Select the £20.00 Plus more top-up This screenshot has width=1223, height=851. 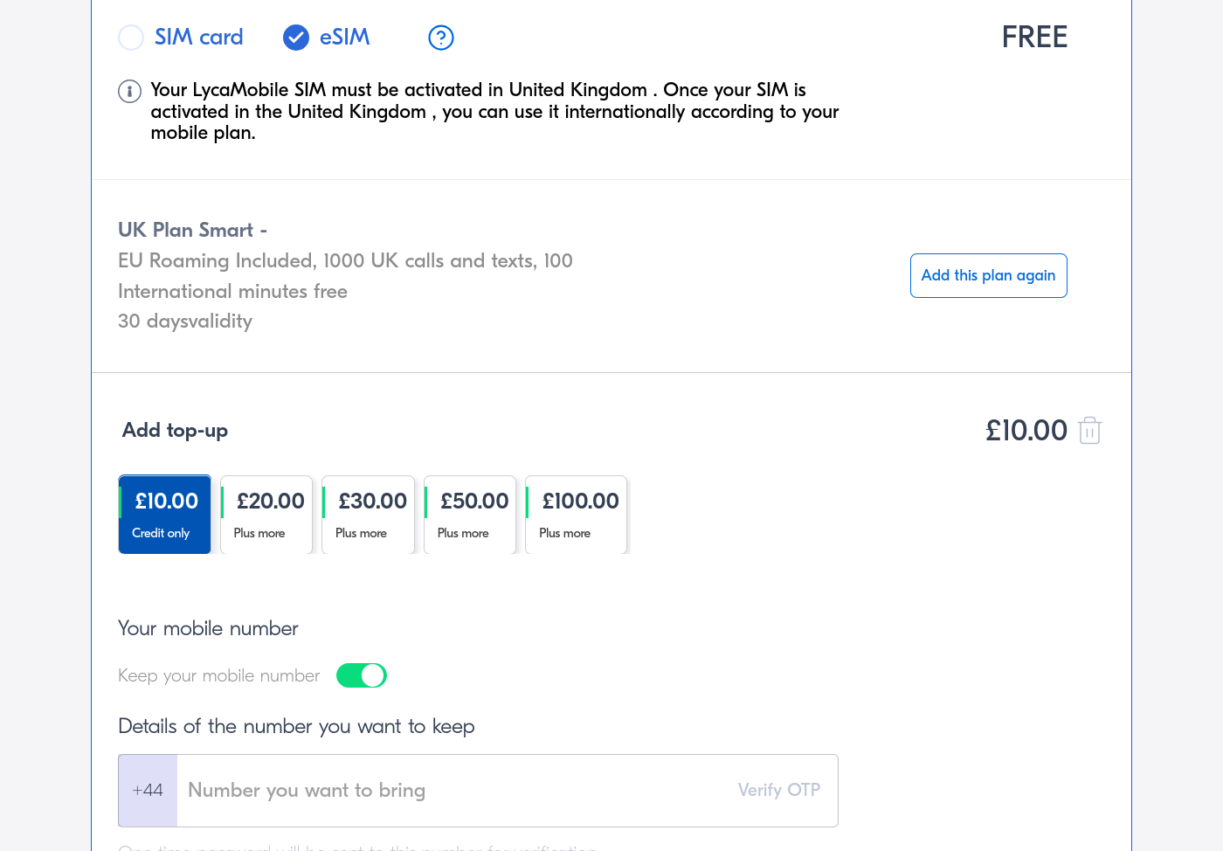[x=266, y=514]
